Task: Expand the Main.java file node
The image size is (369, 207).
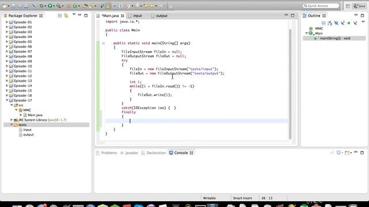Action: click(x=21, y=115)
